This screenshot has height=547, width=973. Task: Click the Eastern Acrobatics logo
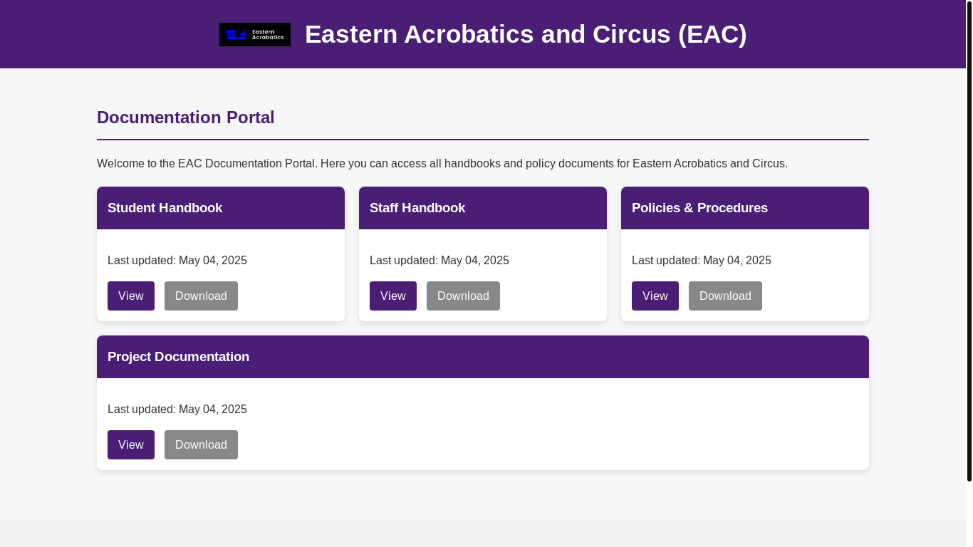coord(255,34)
